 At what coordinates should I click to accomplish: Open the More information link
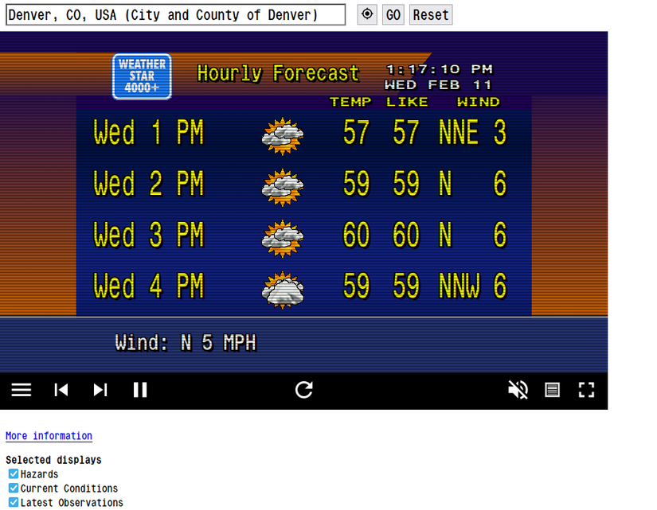[49, 435]
